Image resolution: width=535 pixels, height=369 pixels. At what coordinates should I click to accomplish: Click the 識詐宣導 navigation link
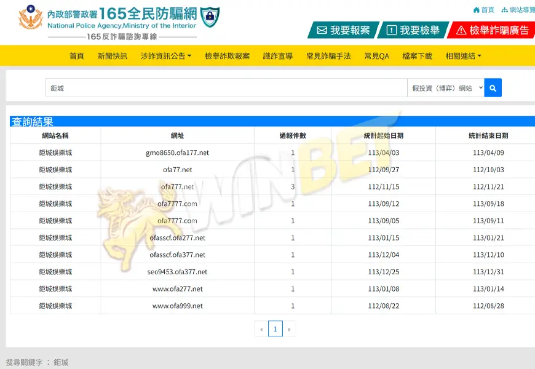coord(278,56)
